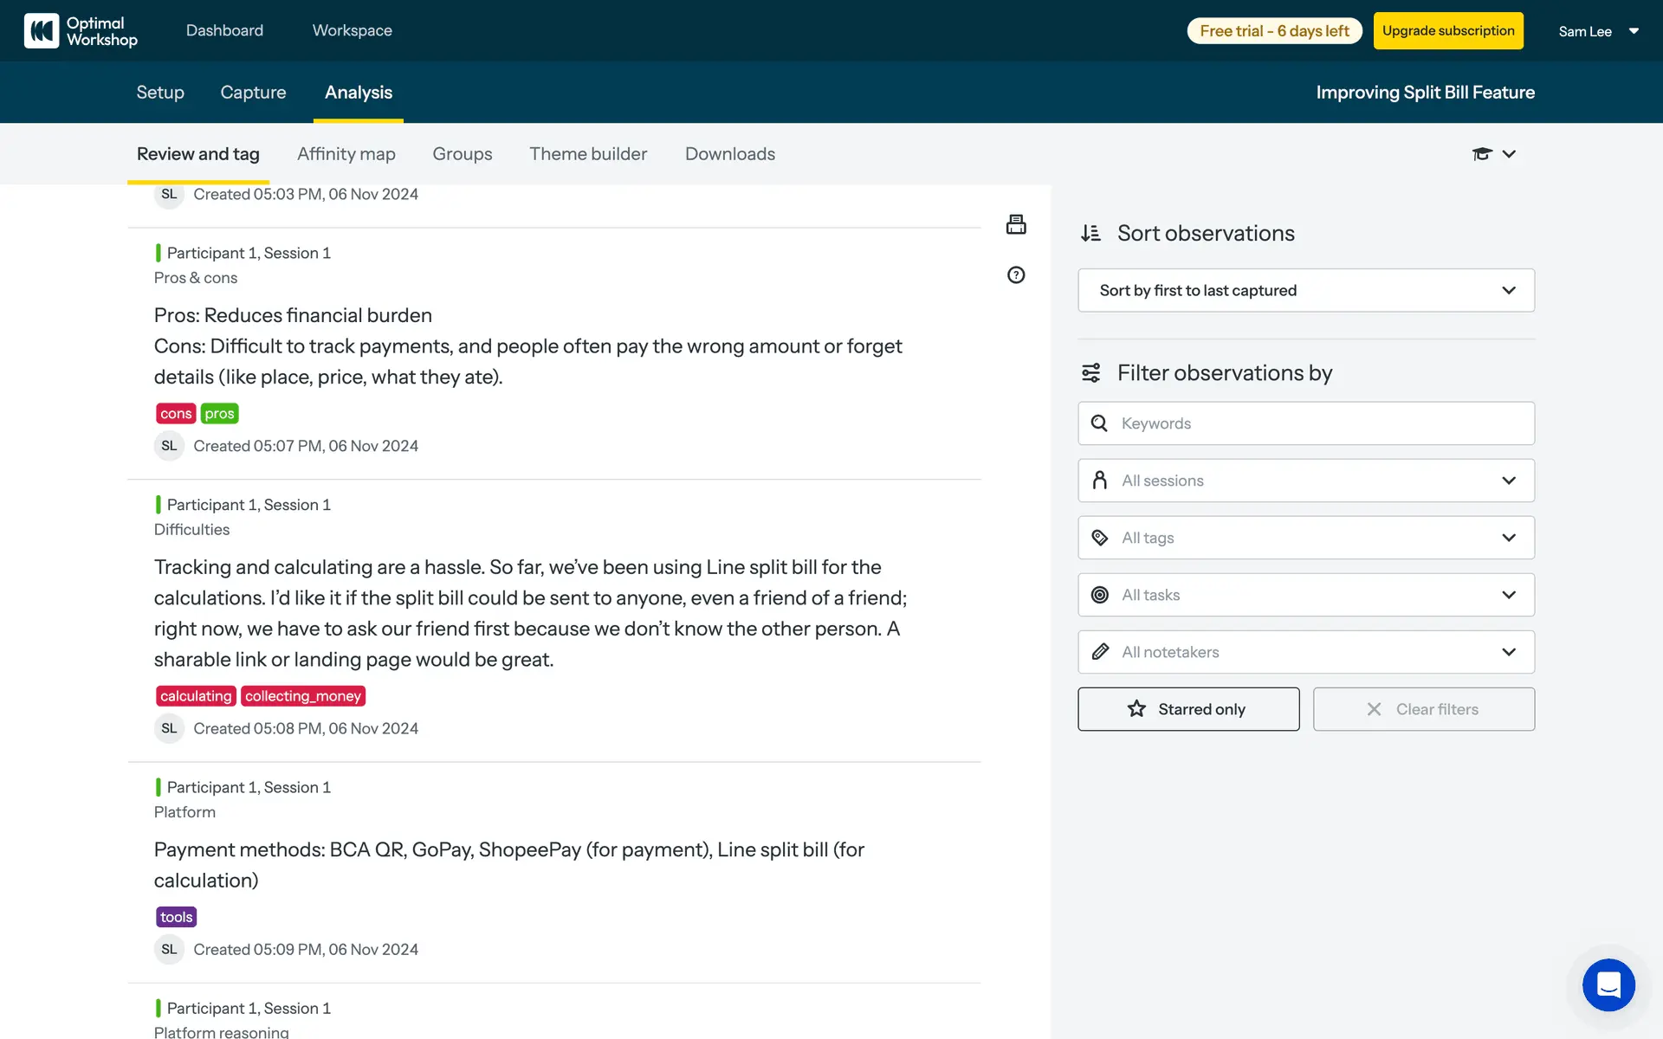Click the Keywords search field
1663x1039 pixels.
(x=1317, y=423)
